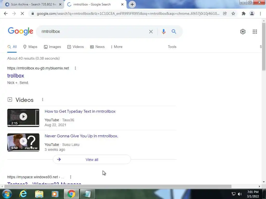The height and width of the screenshot is (199, 266).
Task: Switch to Videos results tab
Action: point(76,47)
